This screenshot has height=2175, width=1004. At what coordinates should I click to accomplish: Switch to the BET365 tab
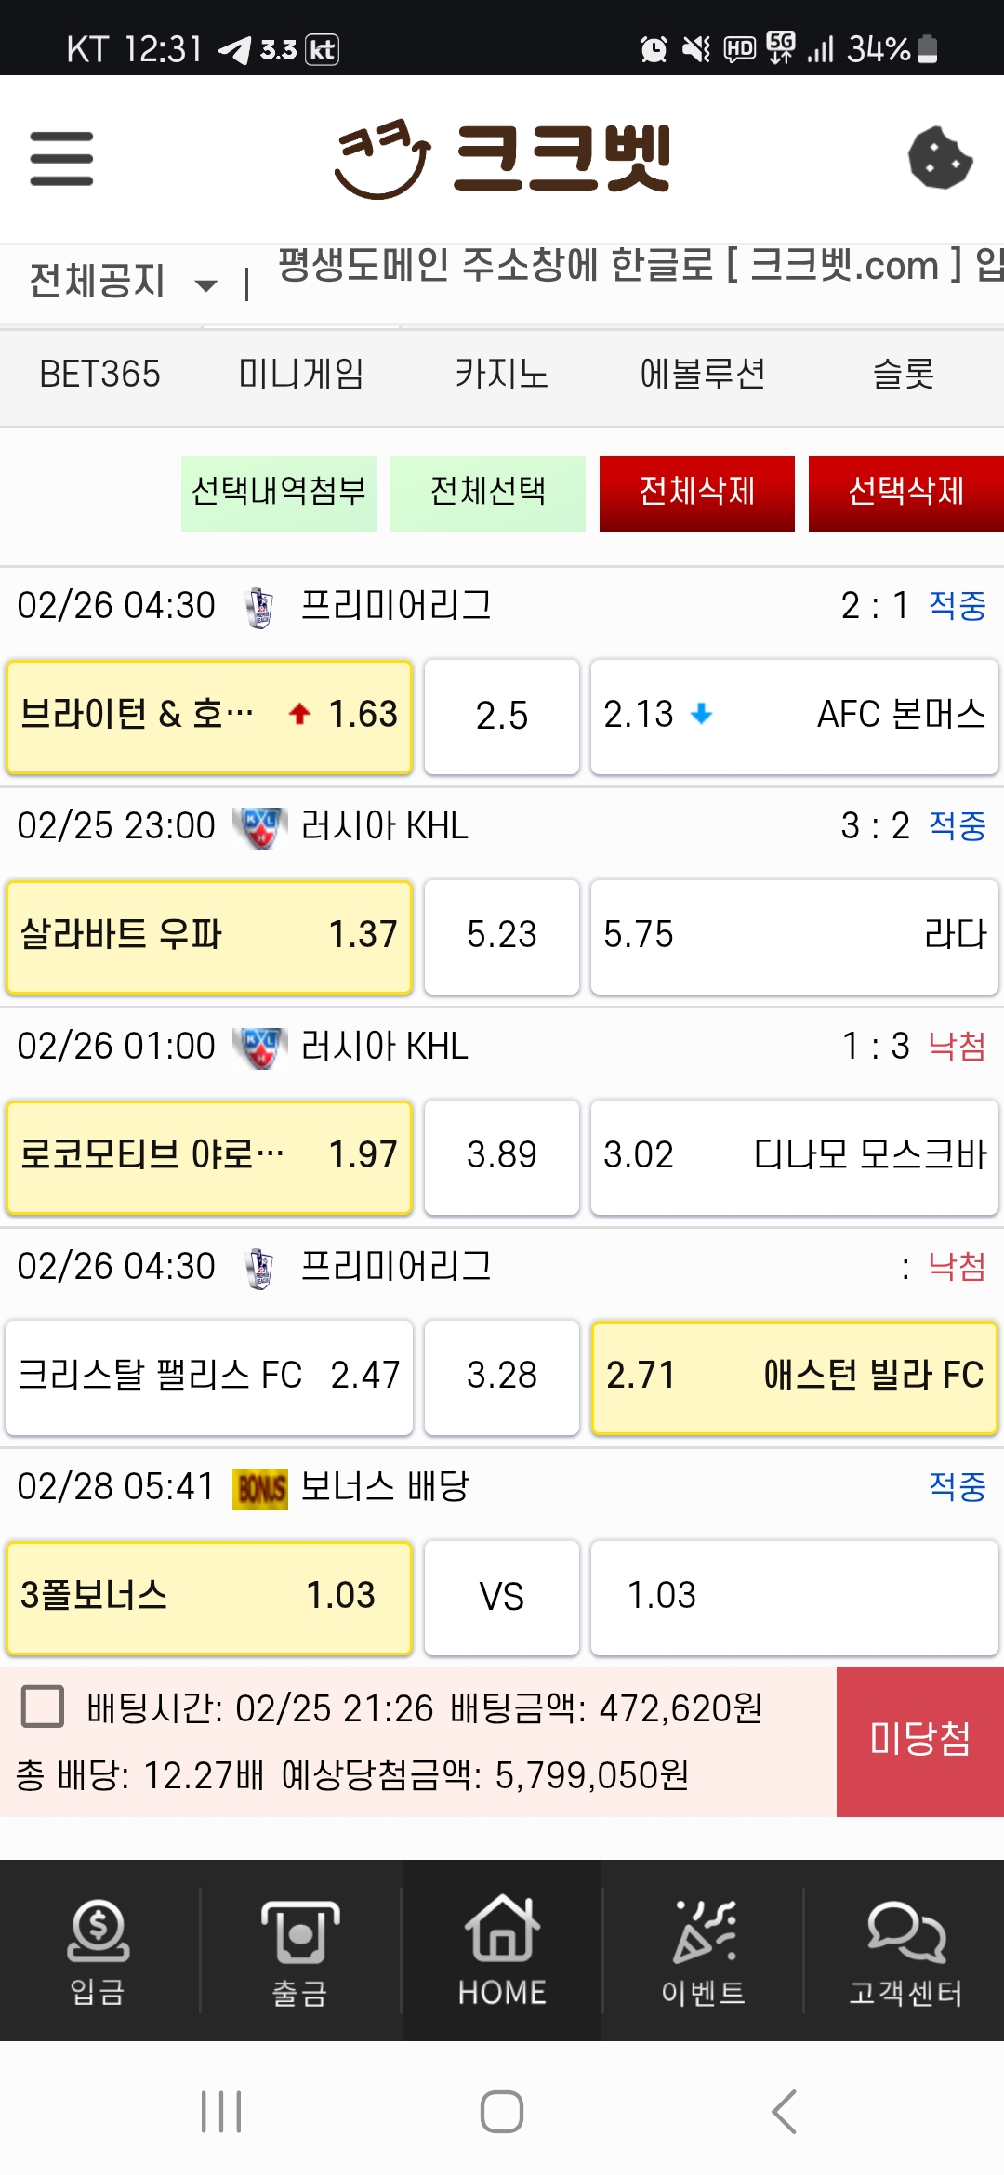tap(99, 374)
